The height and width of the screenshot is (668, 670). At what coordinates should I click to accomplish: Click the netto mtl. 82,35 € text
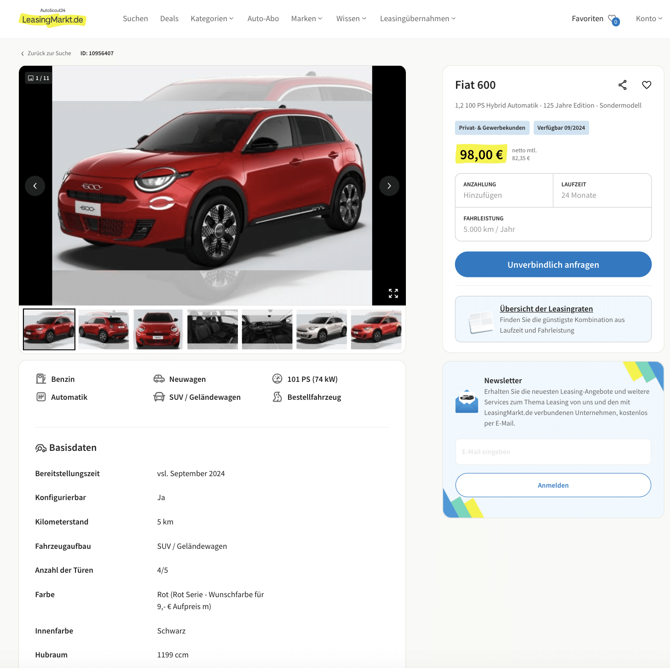pyautogui.click(x=524, y=154)
